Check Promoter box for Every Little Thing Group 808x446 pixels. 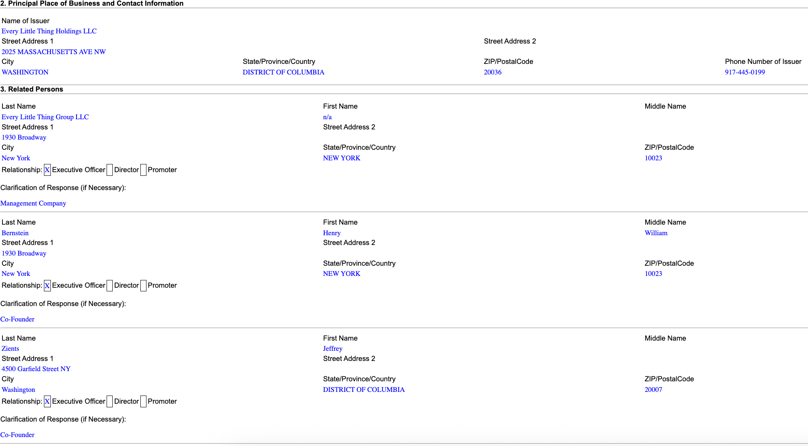coord(143,170)
